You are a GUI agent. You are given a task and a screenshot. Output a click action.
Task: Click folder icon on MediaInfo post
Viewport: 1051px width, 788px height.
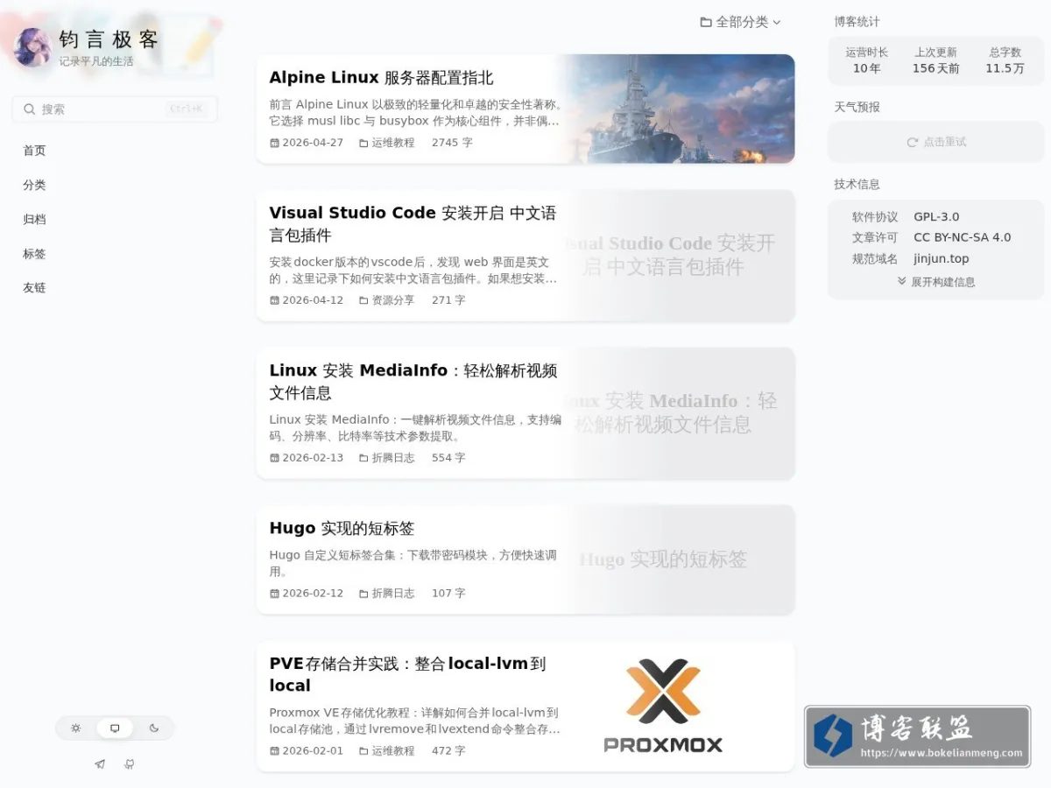[363, 458]
